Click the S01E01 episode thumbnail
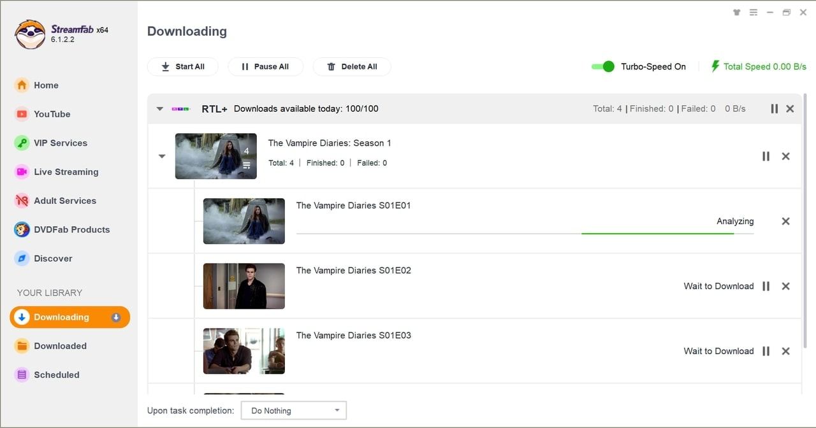816x428 pixels. click(244, 221)
